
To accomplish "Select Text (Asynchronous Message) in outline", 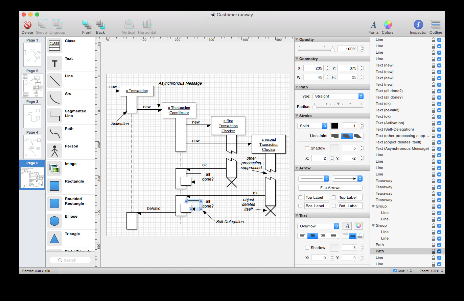I will [402, 148].
